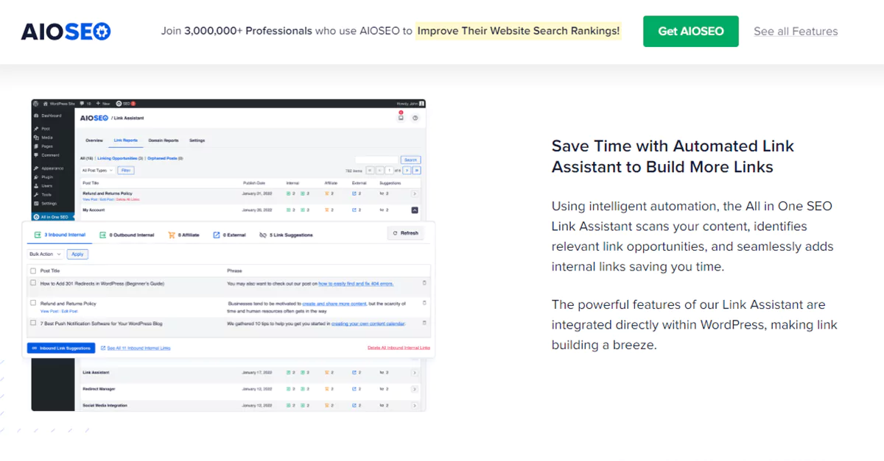Check the select-all Post Title checkbox
The image size is (884, 461).
point(32,271)
